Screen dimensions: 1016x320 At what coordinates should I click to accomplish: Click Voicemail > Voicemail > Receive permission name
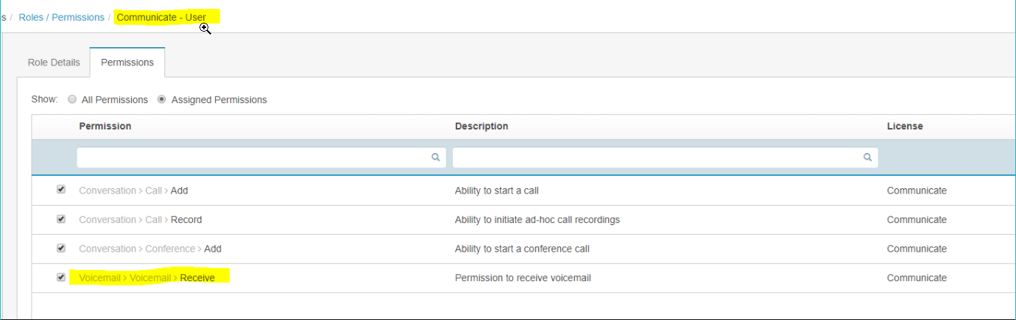pyautogui.click(x=147, y=278)
